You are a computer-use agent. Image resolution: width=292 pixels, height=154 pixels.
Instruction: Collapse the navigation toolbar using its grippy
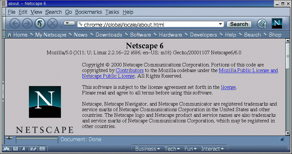pyautogui.click(x=4, y=24)
